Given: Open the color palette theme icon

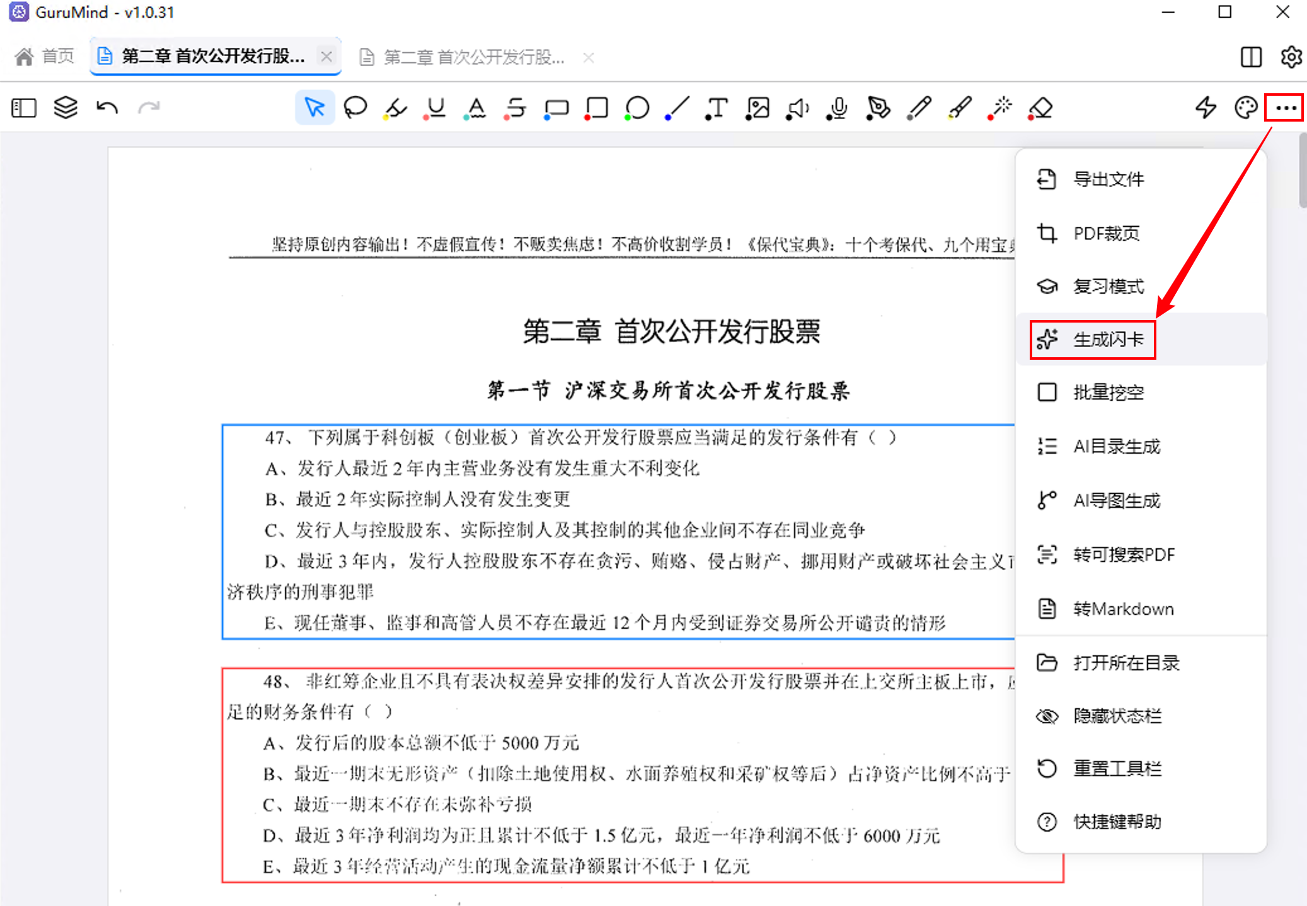Looking at the screenshot, I should [1246, 108].
